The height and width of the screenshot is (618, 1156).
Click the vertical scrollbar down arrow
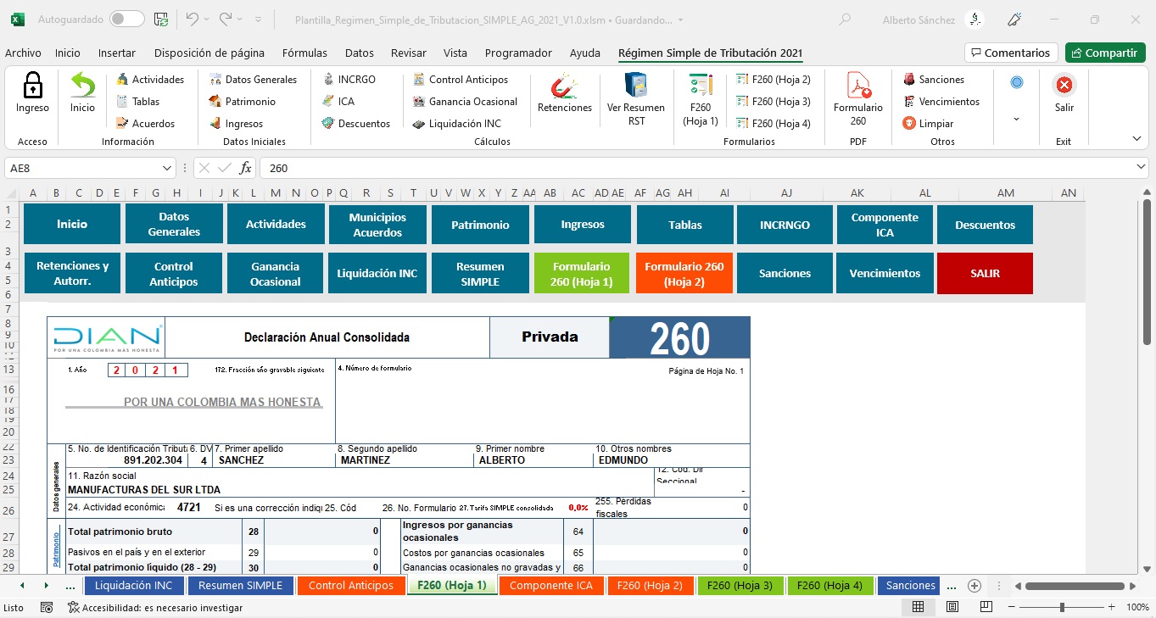pos(1148,568)
